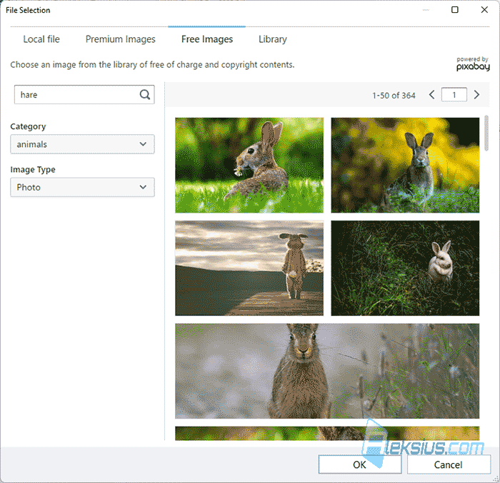Screen dimensions: 500x483
Task: Open the Library tab
Action: tap(273, 39)
